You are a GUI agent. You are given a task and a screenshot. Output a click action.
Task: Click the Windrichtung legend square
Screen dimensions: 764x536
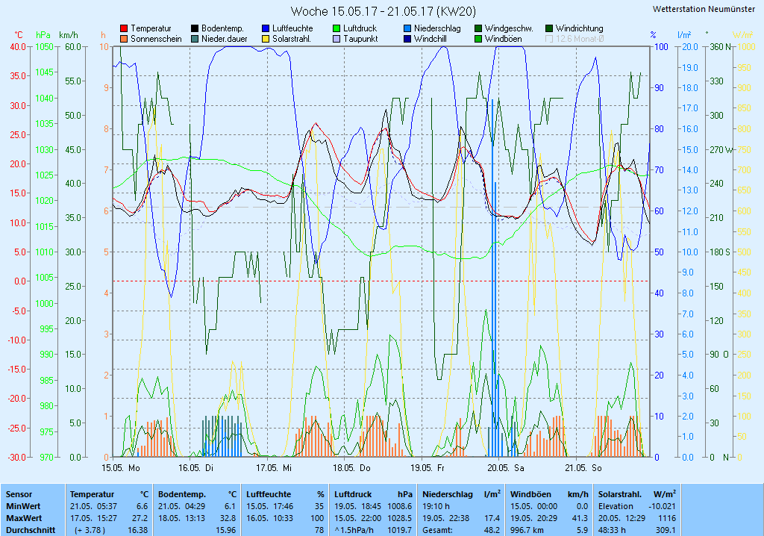[549, 28]
